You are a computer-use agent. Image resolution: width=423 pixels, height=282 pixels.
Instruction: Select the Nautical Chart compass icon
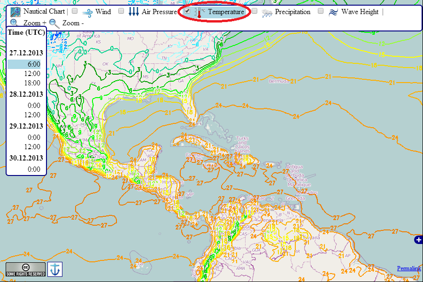tap(15, 12)
